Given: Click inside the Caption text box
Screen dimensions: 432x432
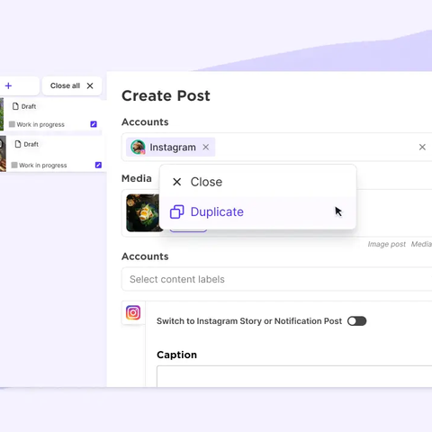Looking at the screenshot, I should tap(294, 376).
